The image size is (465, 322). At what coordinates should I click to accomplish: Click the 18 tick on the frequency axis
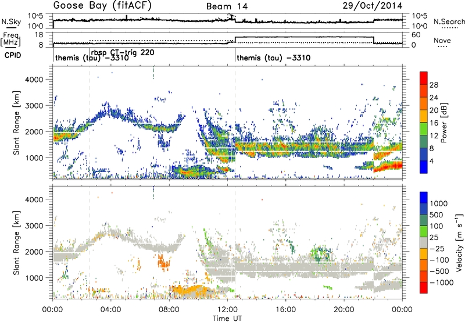[39, 35]
